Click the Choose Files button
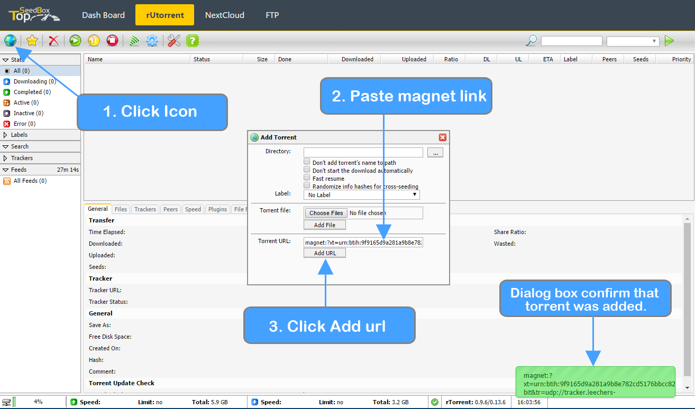This screenshot has width=695, height=409. (326, 213)
